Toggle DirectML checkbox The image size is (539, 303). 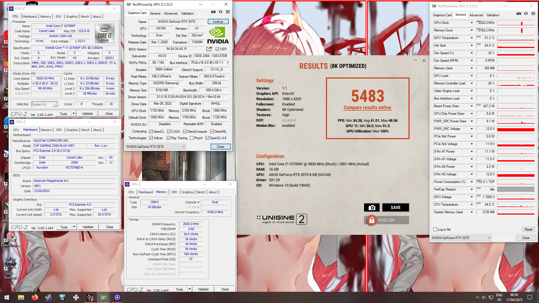[212, 132]
